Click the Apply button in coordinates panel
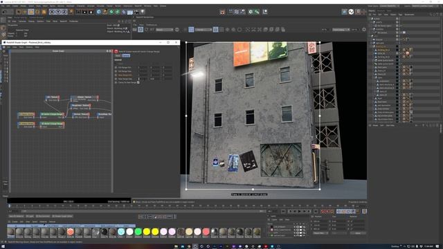 pos(358,233)
